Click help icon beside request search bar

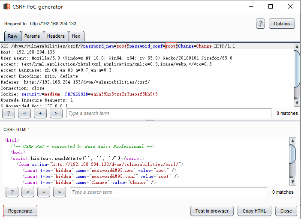point(9,113)
